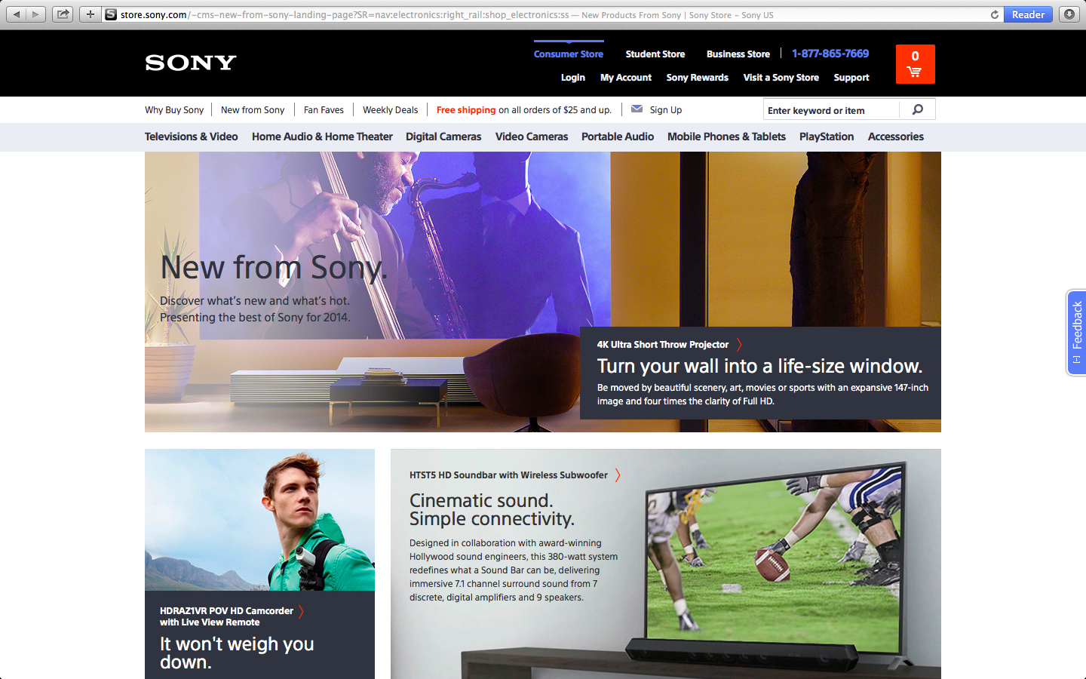This screenshot has width=1086, height=679.
Task: Open the Safari share button
Action: [x=63, y=14]
